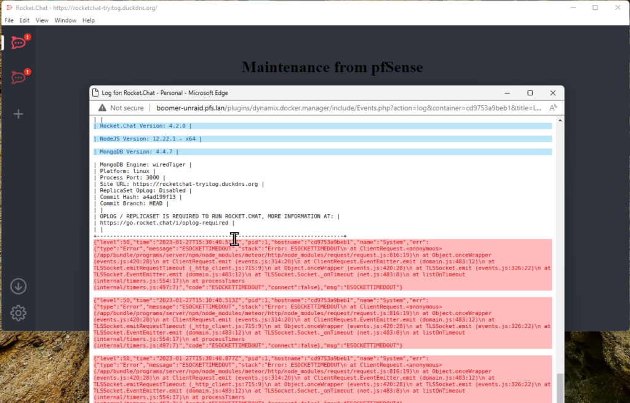The image size is (630, 403).
Task: Click the "Log for: Rocket.Chat - Personal" window title
Action: pos(165,93)
